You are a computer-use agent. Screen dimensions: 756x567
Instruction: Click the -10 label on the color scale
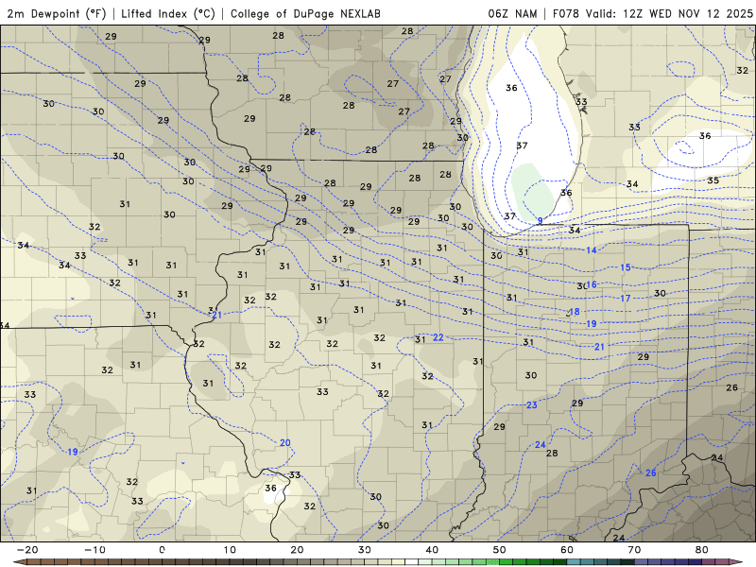(x=94, y=550)
